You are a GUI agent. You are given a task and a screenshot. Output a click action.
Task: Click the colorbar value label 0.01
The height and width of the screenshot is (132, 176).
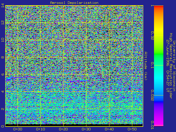pos(152,125)
